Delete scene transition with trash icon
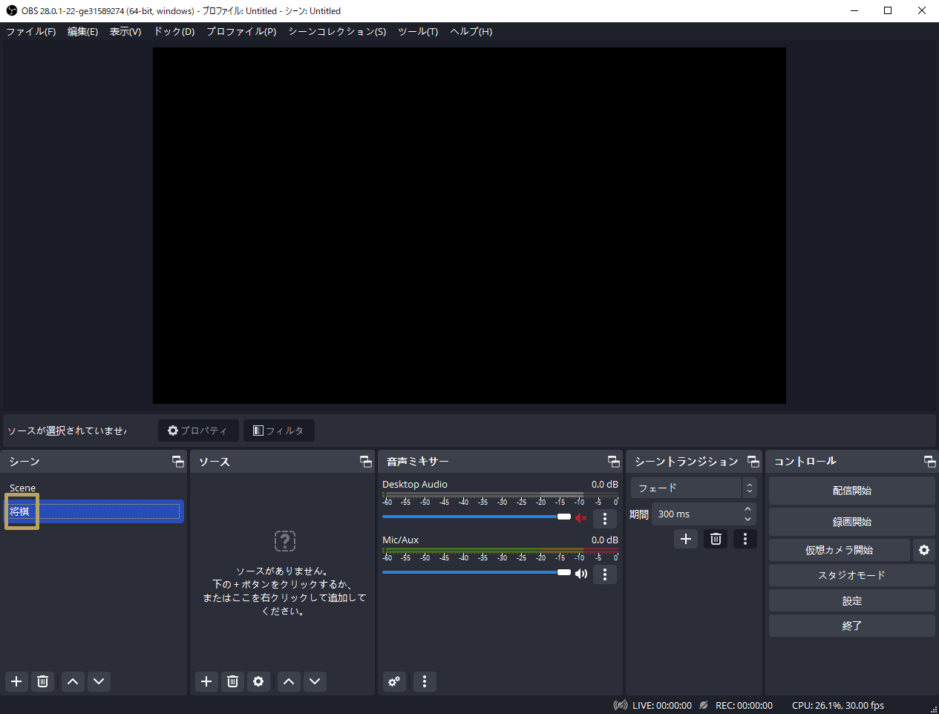The image size is (939, 714). coord(716,539)
